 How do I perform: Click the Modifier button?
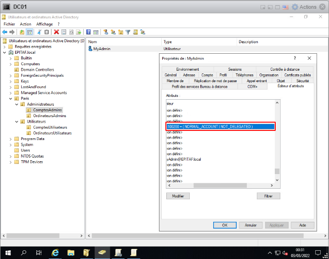pos(178,196)
